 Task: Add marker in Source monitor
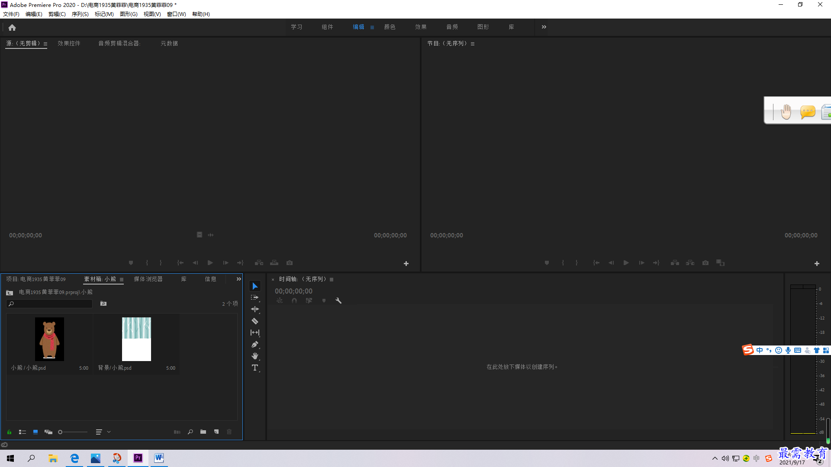pyautogui.click(x=131, y=263)
